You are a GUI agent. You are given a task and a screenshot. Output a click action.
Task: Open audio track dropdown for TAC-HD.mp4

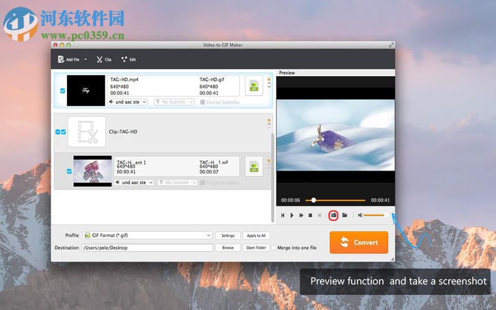(x=128, y=102)
